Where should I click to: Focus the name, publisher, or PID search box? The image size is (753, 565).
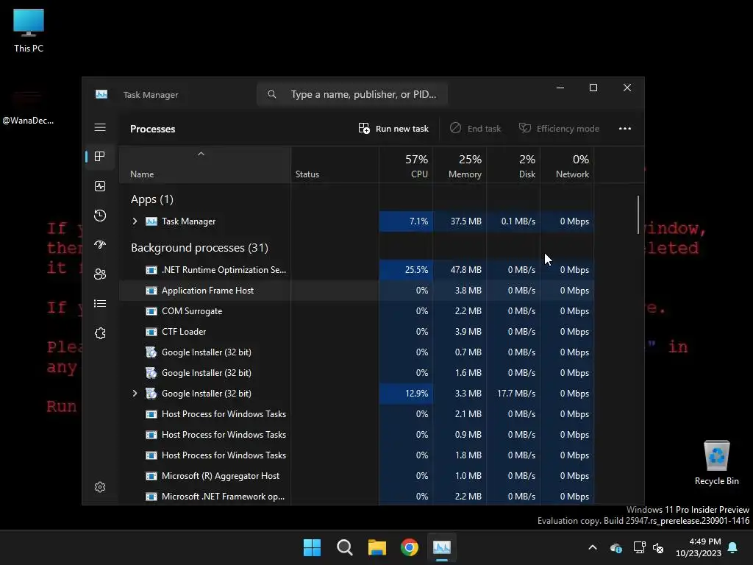(352, 94)
